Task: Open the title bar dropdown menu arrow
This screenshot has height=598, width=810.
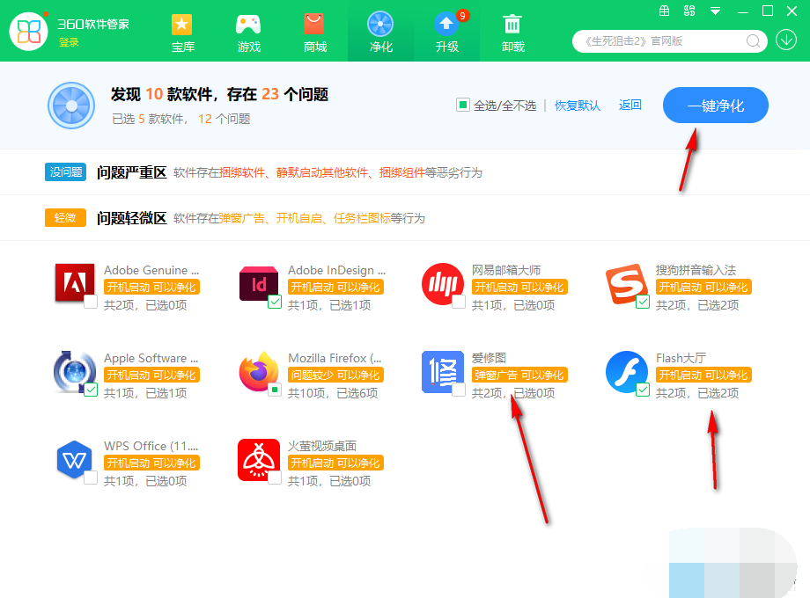Action: [715, 11]
